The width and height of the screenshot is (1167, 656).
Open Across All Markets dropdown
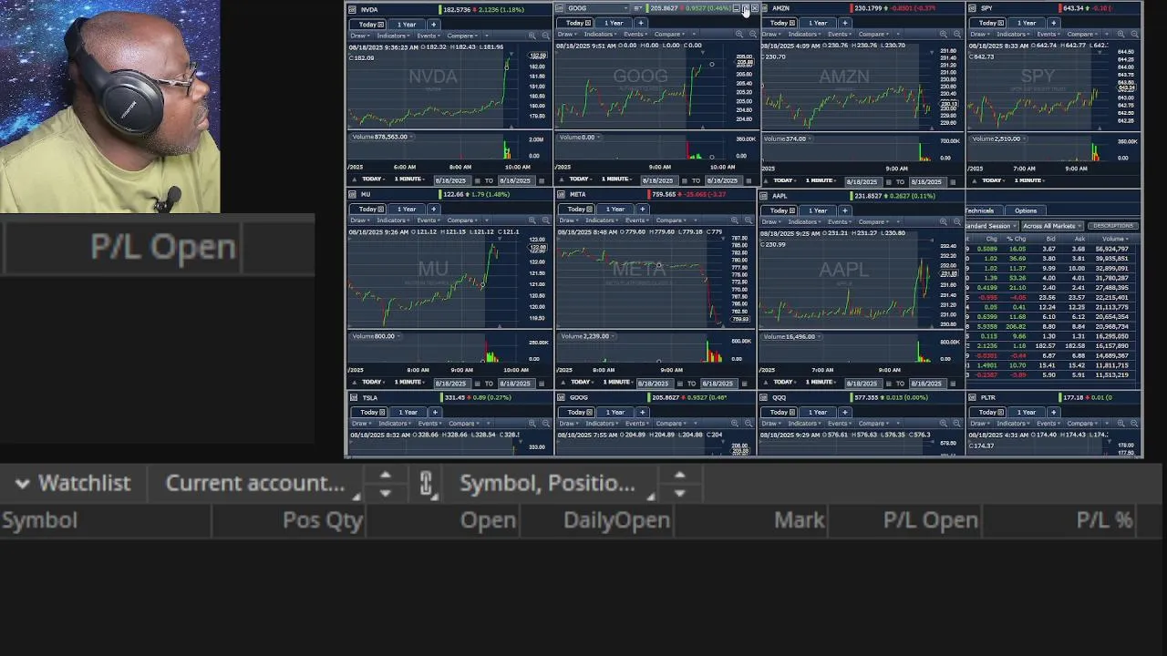pyautogui.click(x=1052, y=226)
